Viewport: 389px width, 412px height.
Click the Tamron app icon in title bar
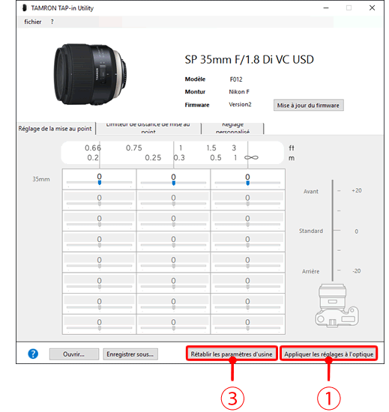coord(25,8)
